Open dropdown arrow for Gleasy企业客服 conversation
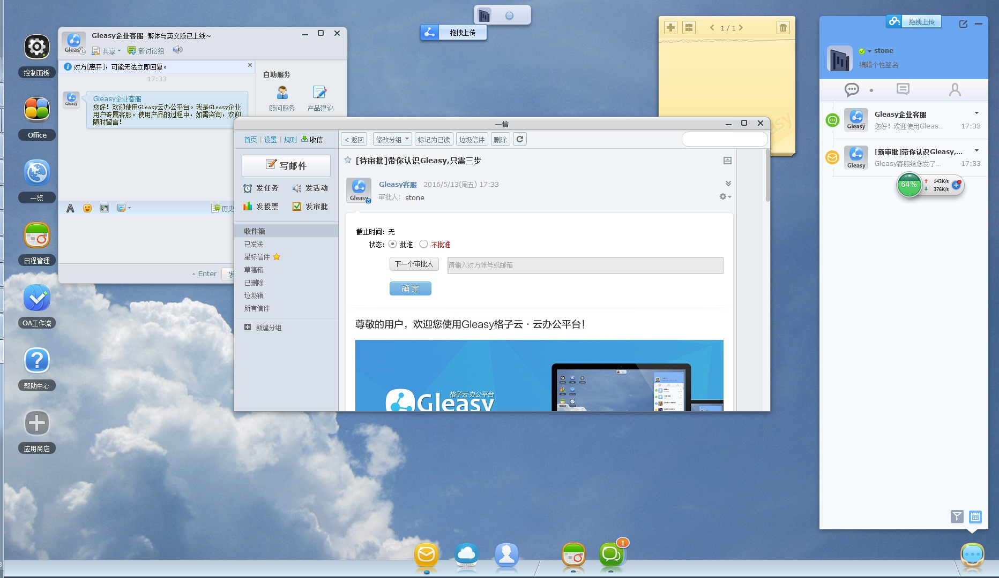Image resolution: width=999 pixels, height=578 pixels. point(976,113)
